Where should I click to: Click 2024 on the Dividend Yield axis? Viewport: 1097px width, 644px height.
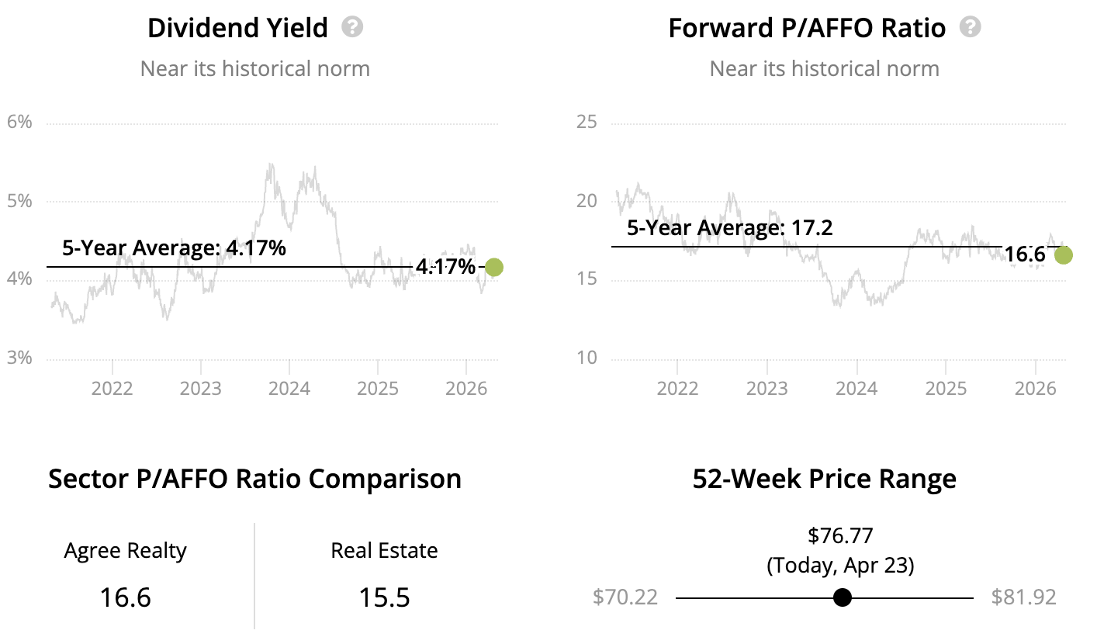[289, 387]
